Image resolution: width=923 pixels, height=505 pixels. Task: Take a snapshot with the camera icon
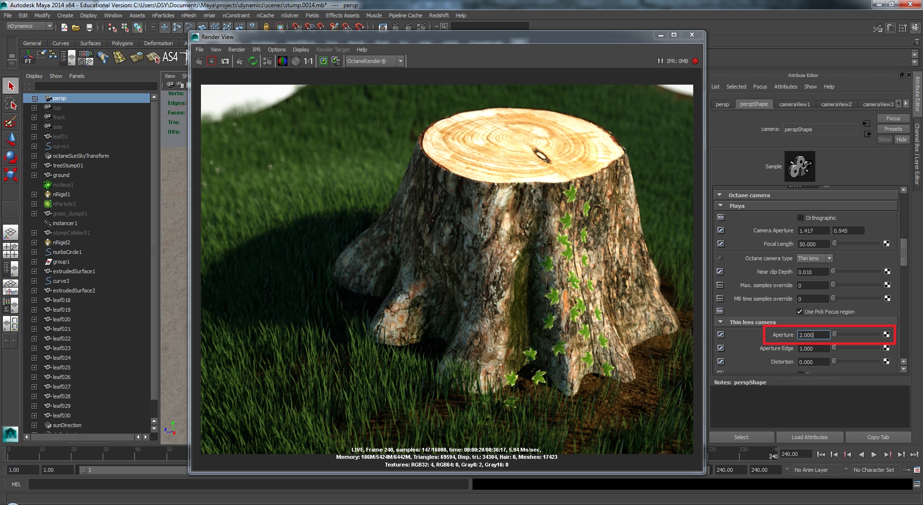pyautogui.click(x=225, y=61)
